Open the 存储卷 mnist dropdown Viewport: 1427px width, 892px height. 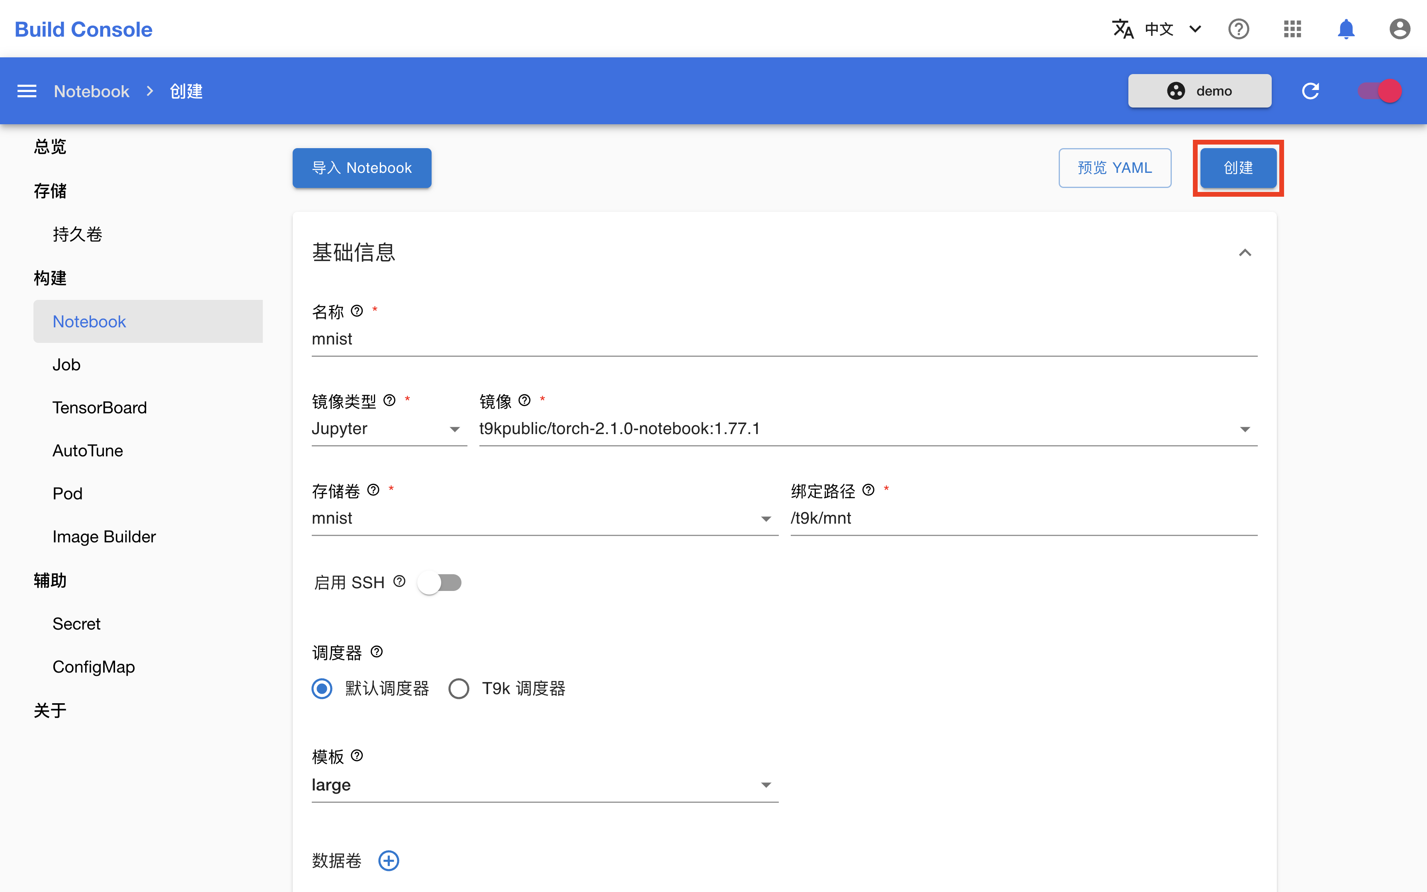coord(545,518)
